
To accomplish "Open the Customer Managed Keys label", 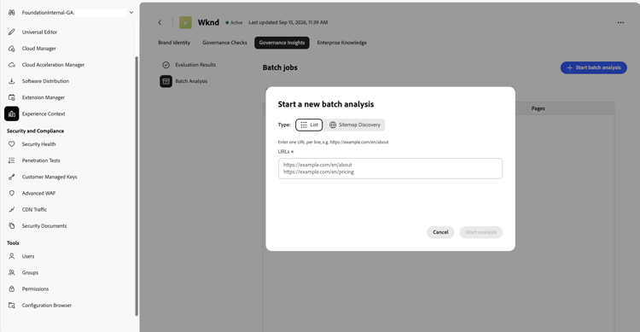I will click(x=49, y=177).
